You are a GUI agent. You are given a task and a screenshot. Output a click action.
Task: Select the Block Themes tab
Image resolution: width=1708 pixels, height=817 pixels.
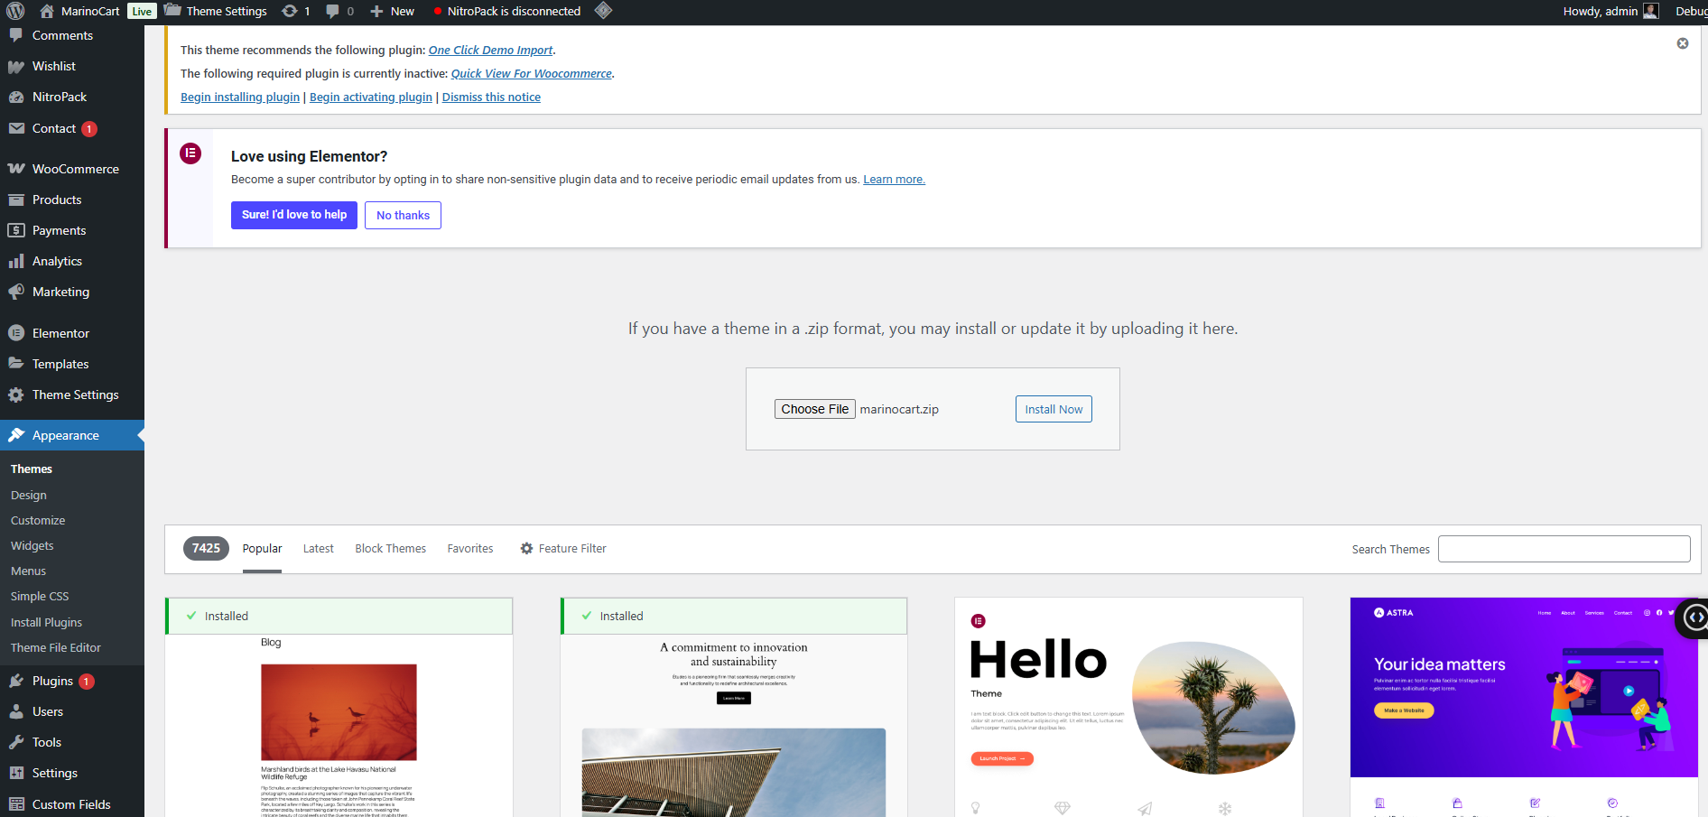coord(390,548)
